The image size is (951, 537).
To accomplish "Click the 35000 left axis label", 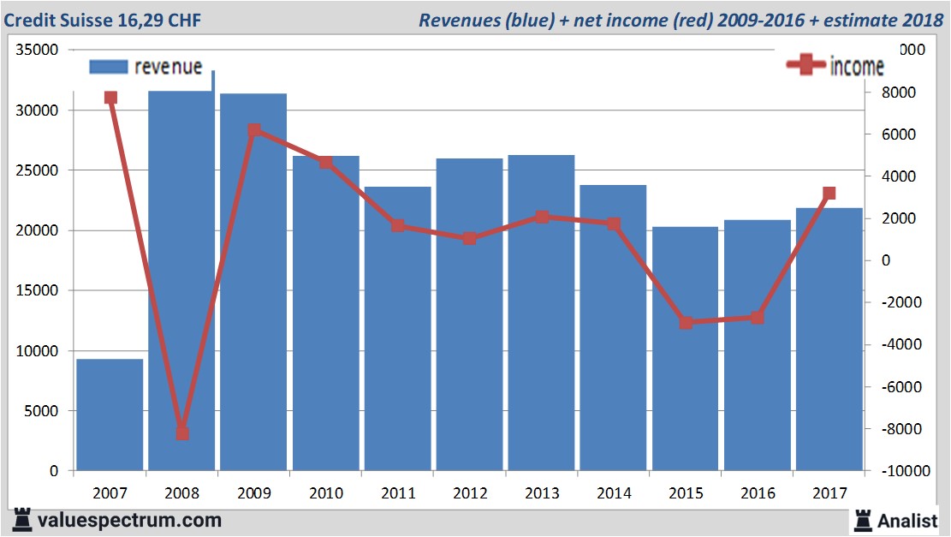I will (x=37, y=50).
